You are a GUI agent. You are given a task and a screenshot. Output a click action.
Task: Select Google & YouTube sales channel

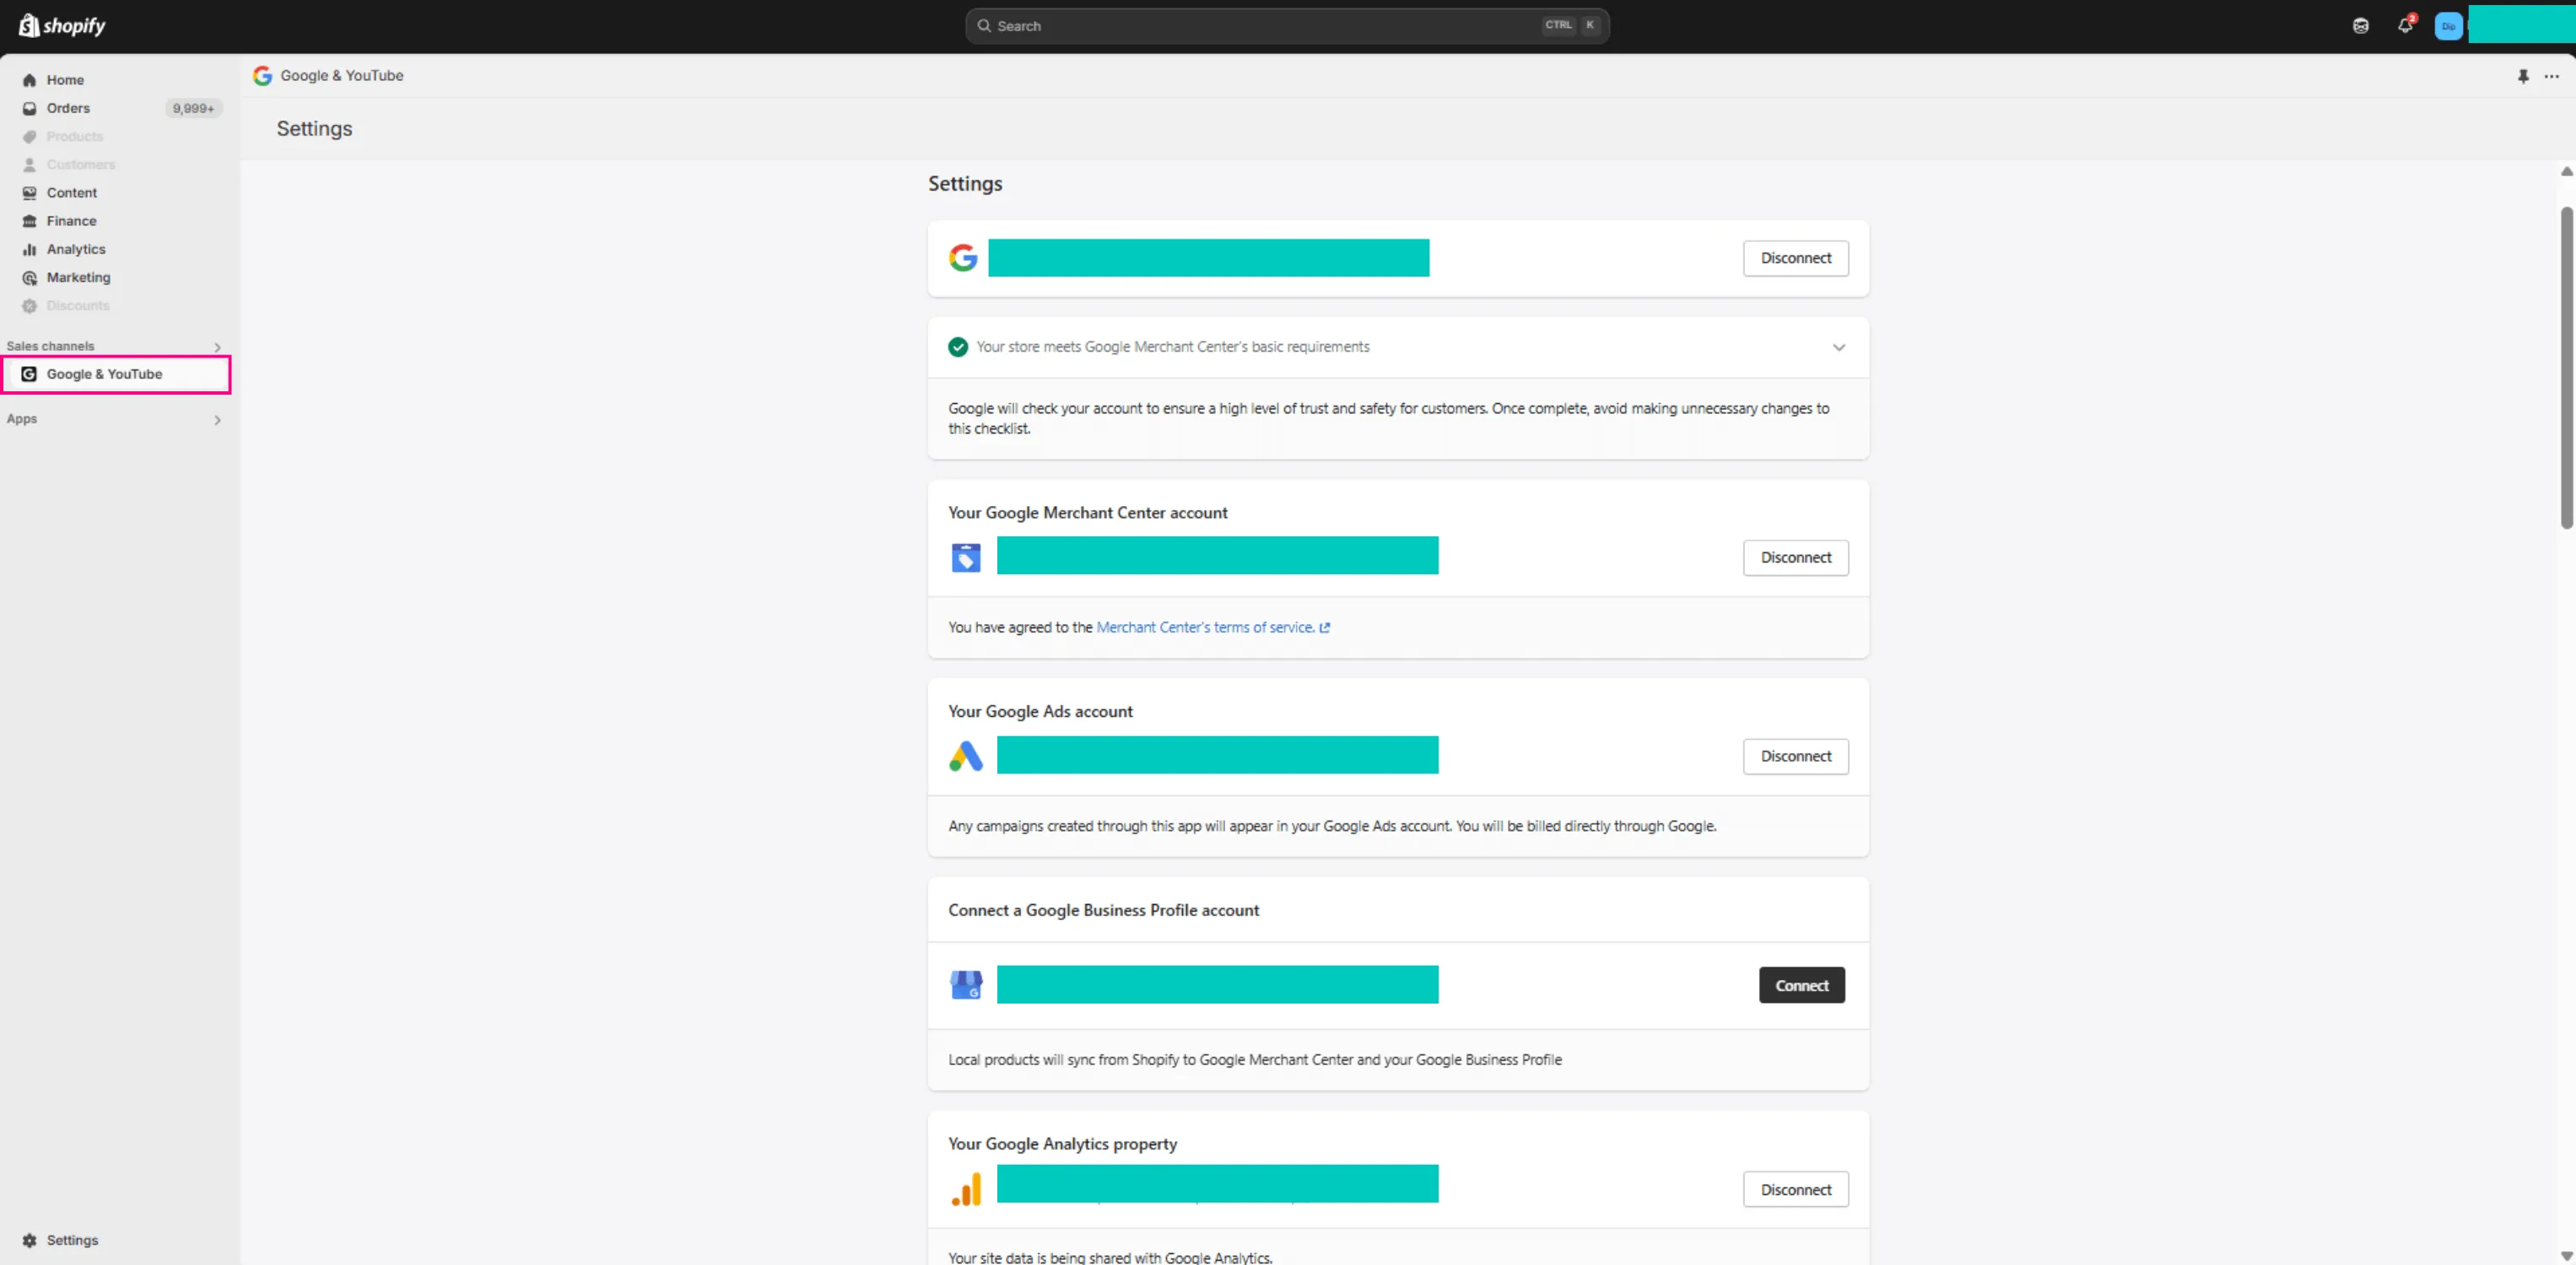coord(117,374)
